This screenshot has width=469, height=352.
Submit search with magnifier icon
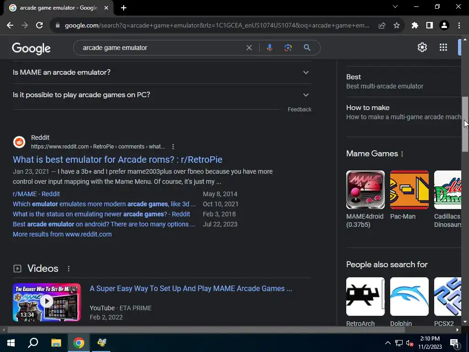307,48
